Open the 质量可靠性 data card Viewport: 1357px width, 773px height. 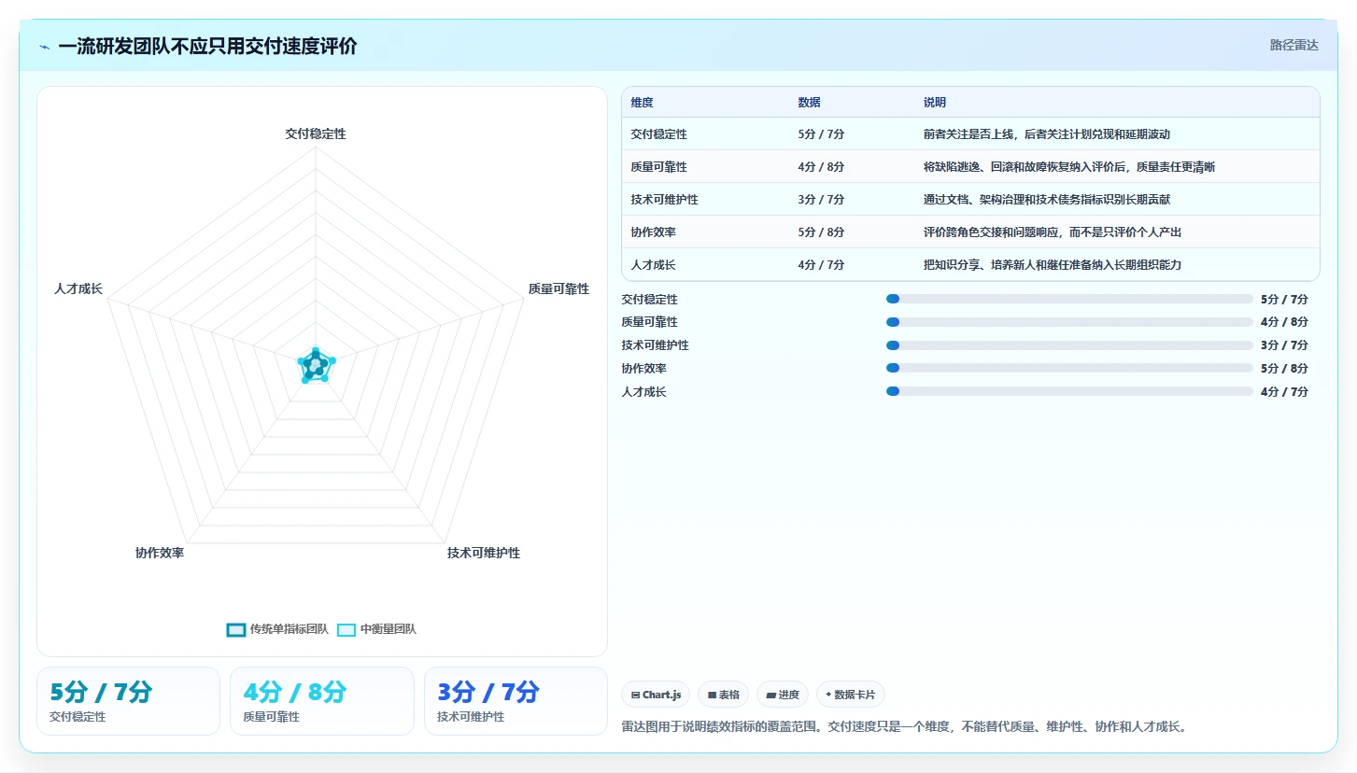pyautogui.click(x=322, y=701)
